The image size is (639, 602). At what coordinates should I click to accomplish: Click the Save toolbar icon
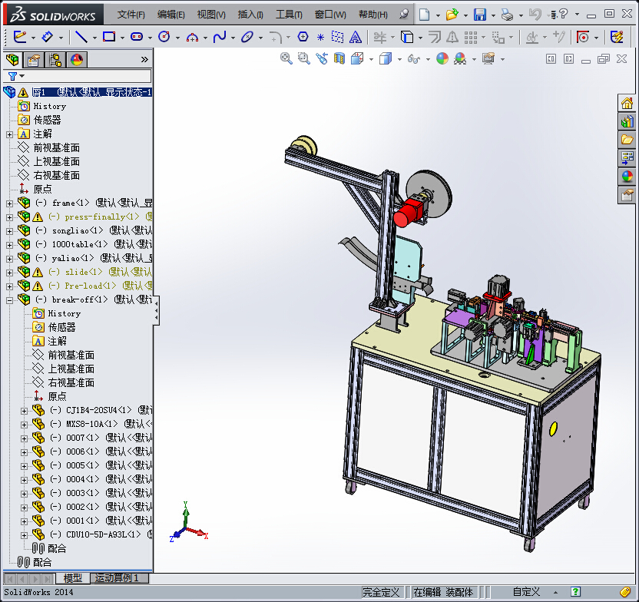[480, 15]
